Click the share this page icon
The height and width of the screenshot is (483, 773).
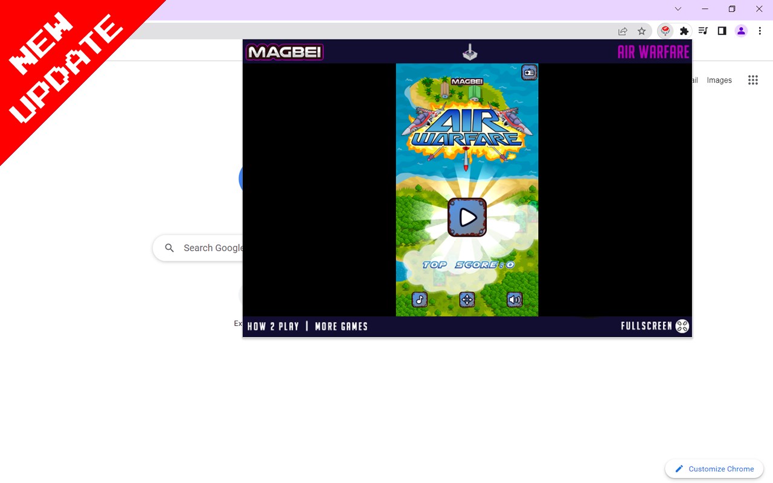[x=623, y=31]
